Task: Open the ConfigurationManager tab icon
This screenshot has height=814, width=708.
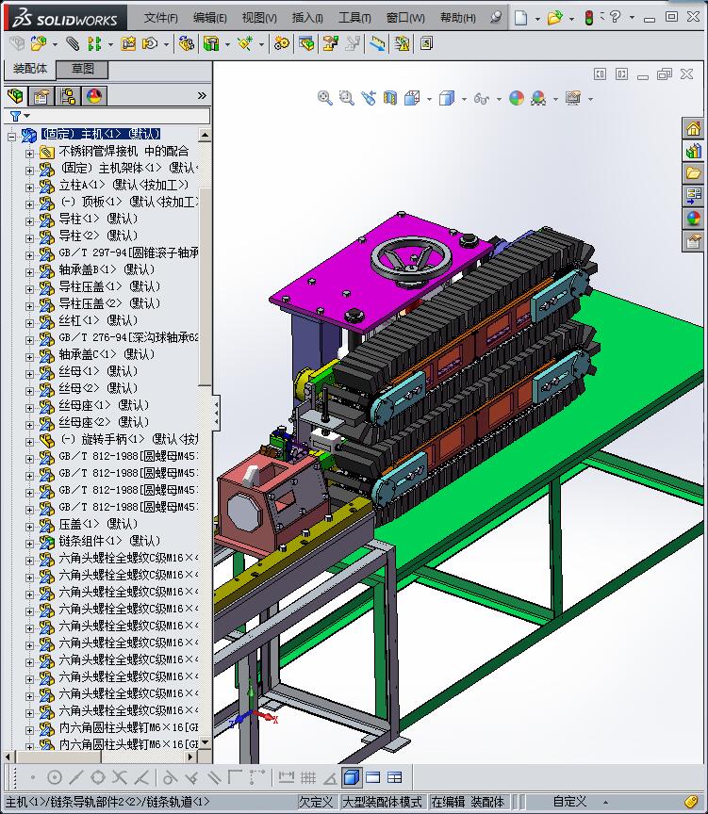Action: [x=68, y=96]
